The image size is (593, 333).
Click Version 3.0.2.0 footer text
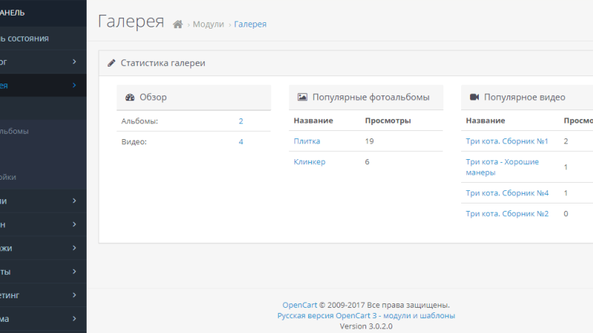[366, 326]
